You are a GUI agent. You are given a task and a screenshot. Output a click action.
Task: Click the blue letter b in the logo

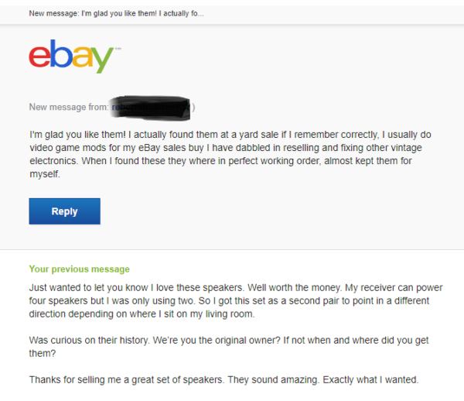pos(60,53)
